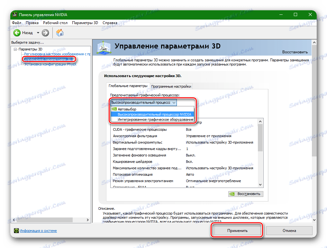Screen dimensions: 327x248
Task: Collapse the Параметры 3D tree node
Action: pos(15,49)
